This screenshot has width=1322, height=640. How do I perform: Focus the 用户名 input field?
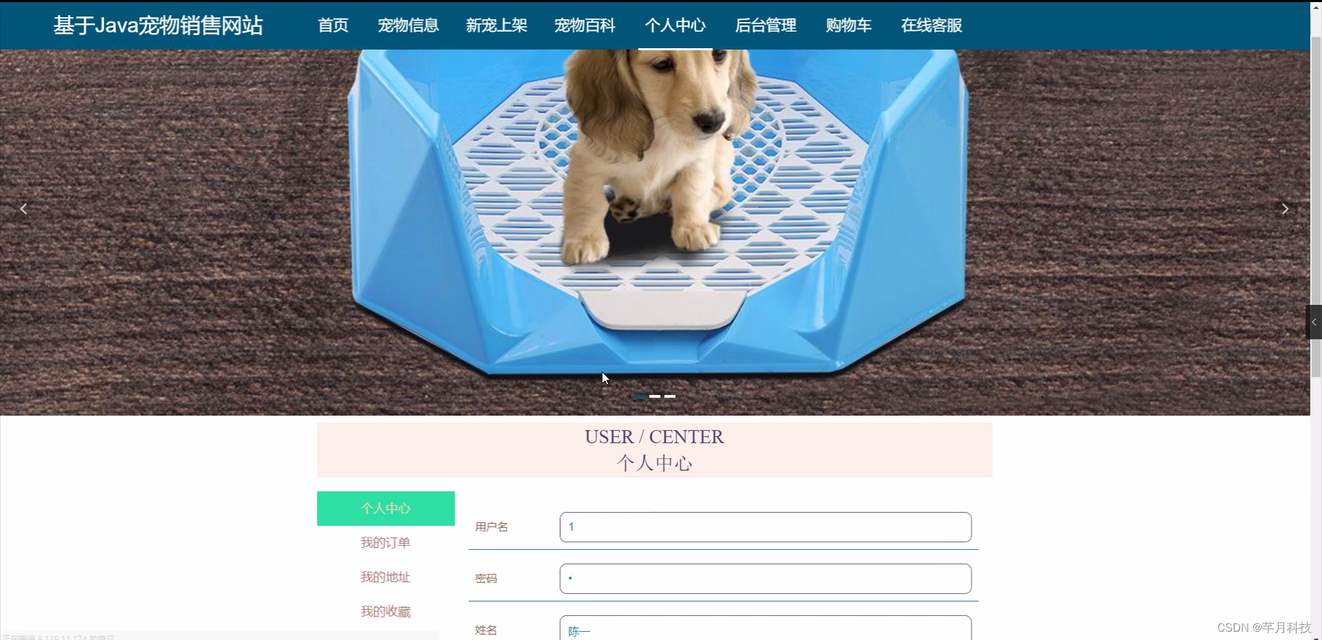(x=766, y=527)
